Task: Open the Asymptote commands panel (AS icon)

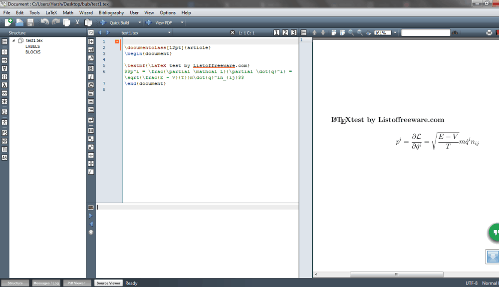Action: click(x=4, y=158)
